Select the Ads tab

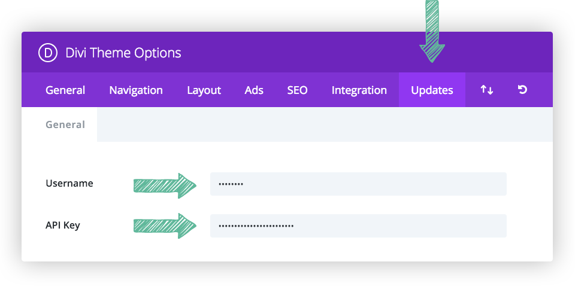point(254,90)
